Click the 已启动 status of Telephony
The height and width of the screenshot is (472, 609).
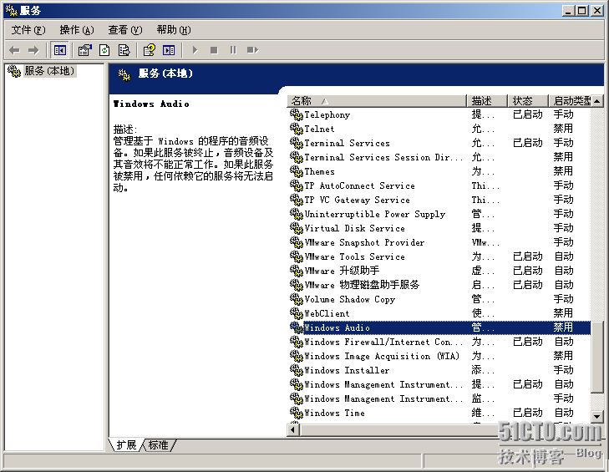(x=527, y=114)
